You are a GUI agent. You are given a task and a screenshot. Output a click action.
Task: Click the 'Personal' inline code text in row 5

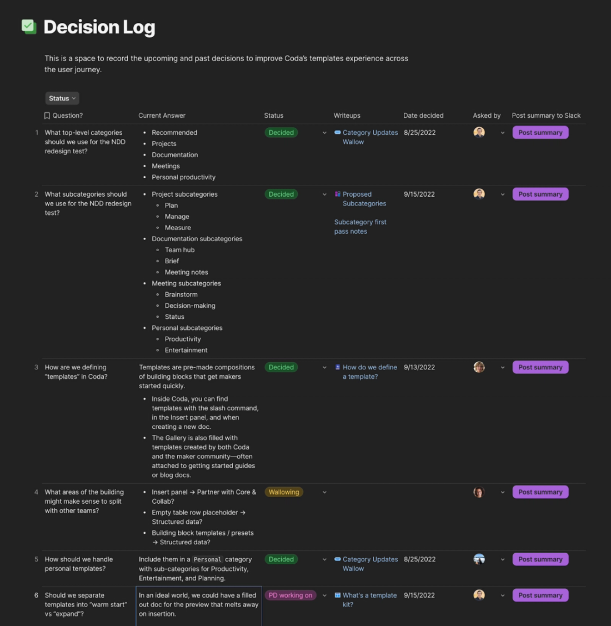point(207,559)
